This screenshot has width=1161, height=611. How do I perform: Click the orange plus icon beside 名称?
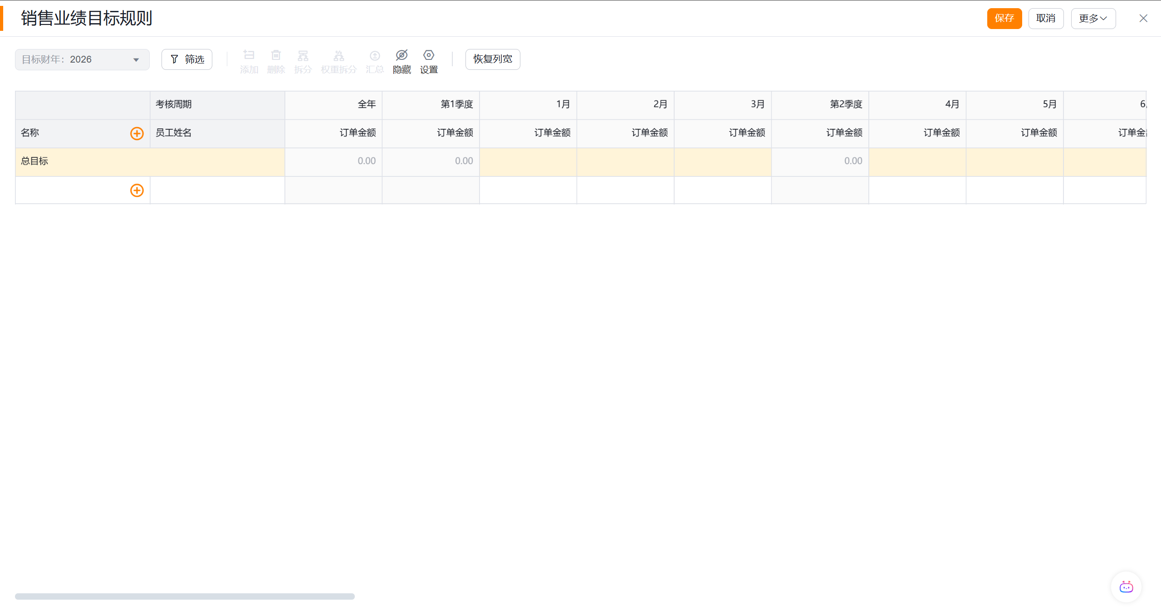click(137, 133)
